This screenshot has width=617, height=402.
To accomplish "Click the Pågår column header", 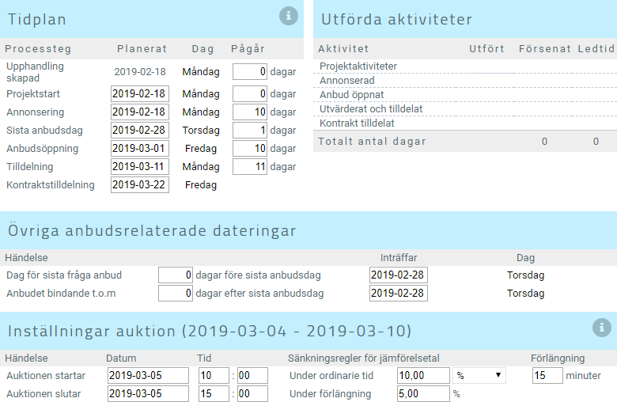I will click(x=248, y=49).
